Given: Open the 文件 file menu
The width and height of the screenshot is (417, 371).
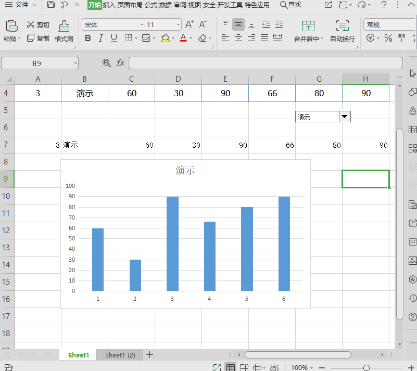Looking at the screenshot, I should pos(21,5).
